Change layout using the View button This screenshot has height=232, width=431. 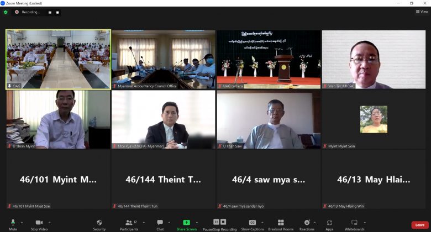pyautogui.click(x=423, y=12)
